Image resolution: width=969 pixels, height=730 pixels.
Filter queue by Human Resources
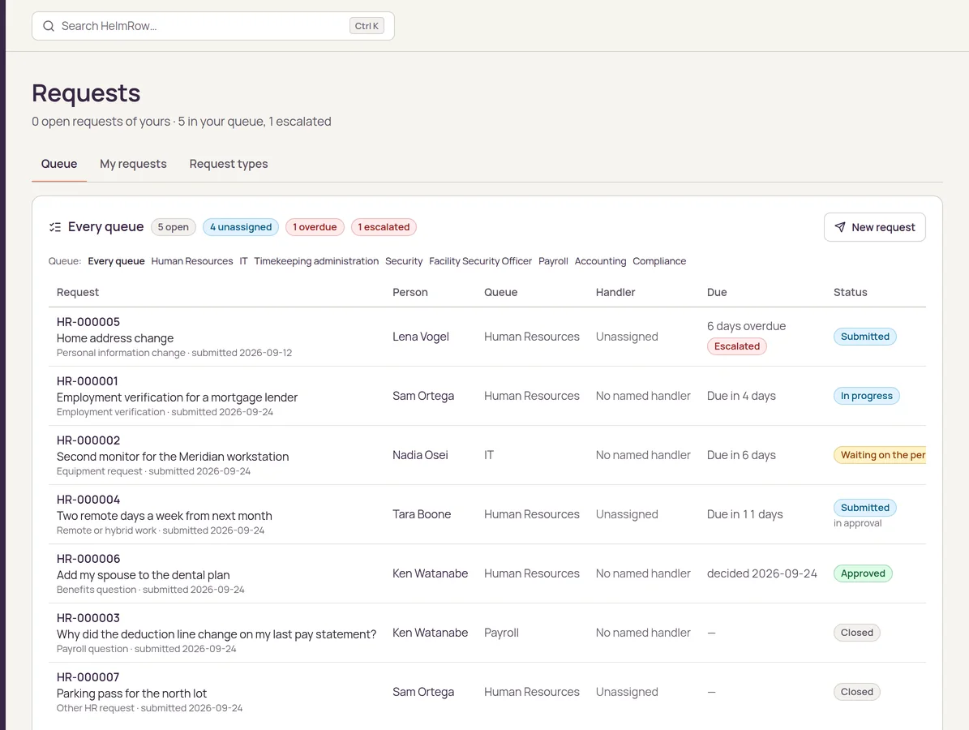[192, 261]
